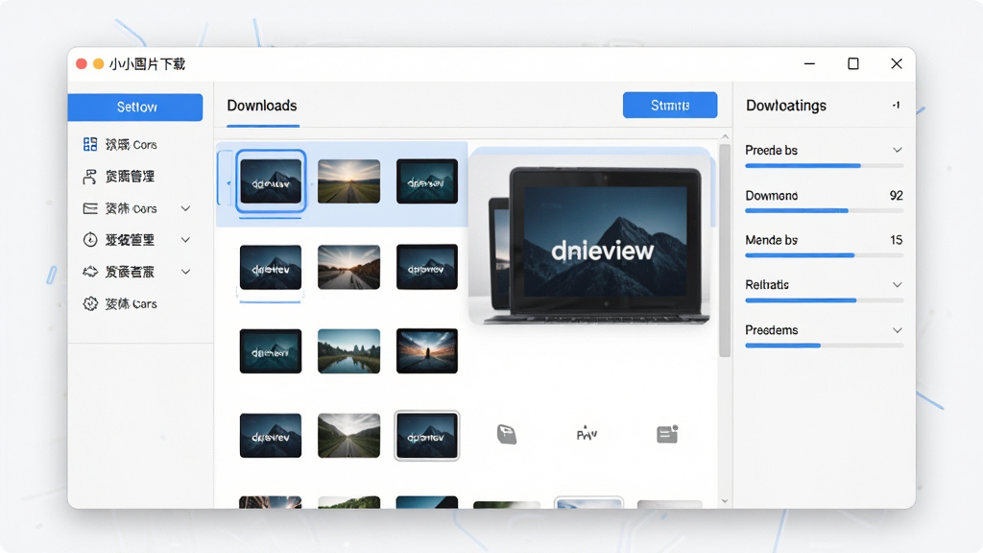The image size is (983, 553).
Task: Expand the Relhatis row chevron
Action: click(x=898, y=284)
